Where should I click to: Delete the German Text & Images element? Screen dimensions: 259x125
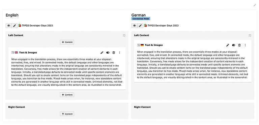coord(239,45)
